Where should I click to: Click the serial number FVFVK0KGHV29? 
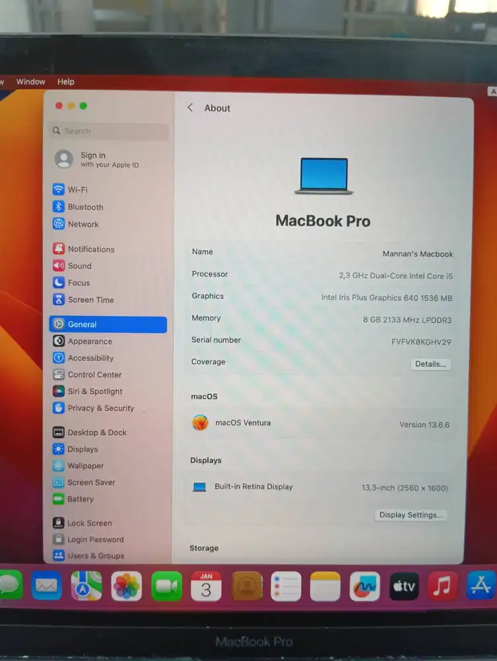(421, 342)
